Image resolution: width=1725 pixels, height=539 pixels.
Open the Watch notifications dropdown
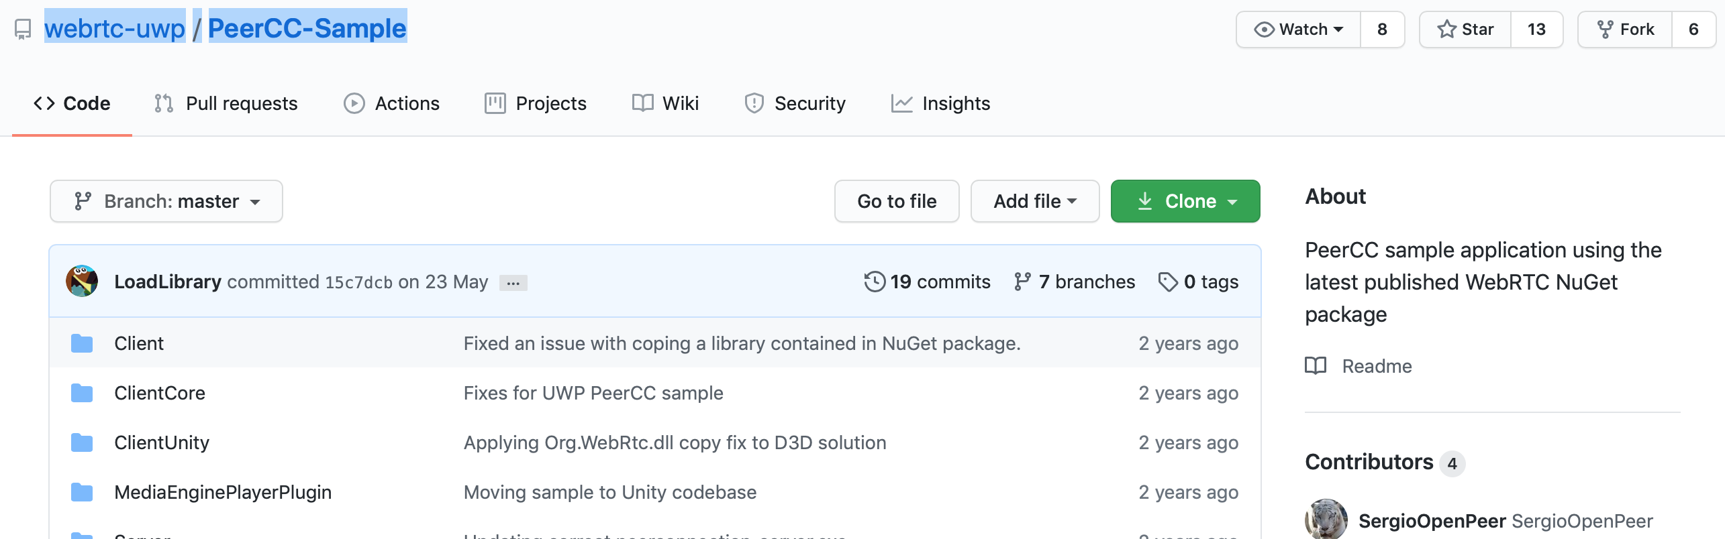pyautogui.click(x=1299, y=29)
